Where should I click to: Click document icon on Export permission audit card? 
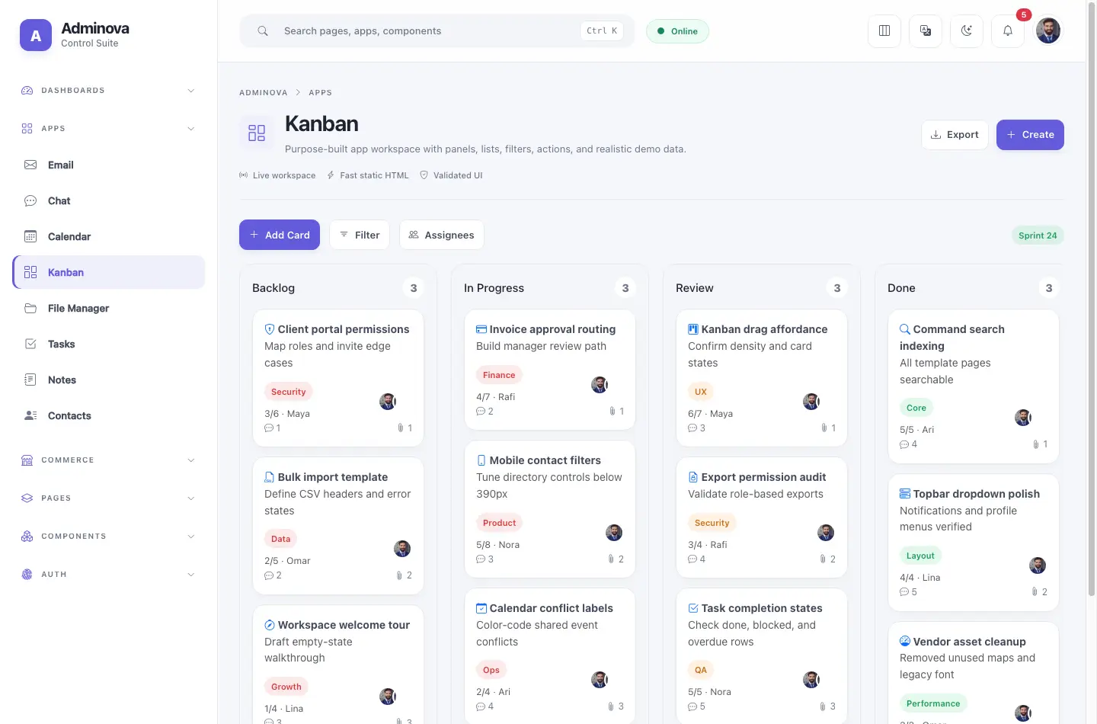click(693, 477)
